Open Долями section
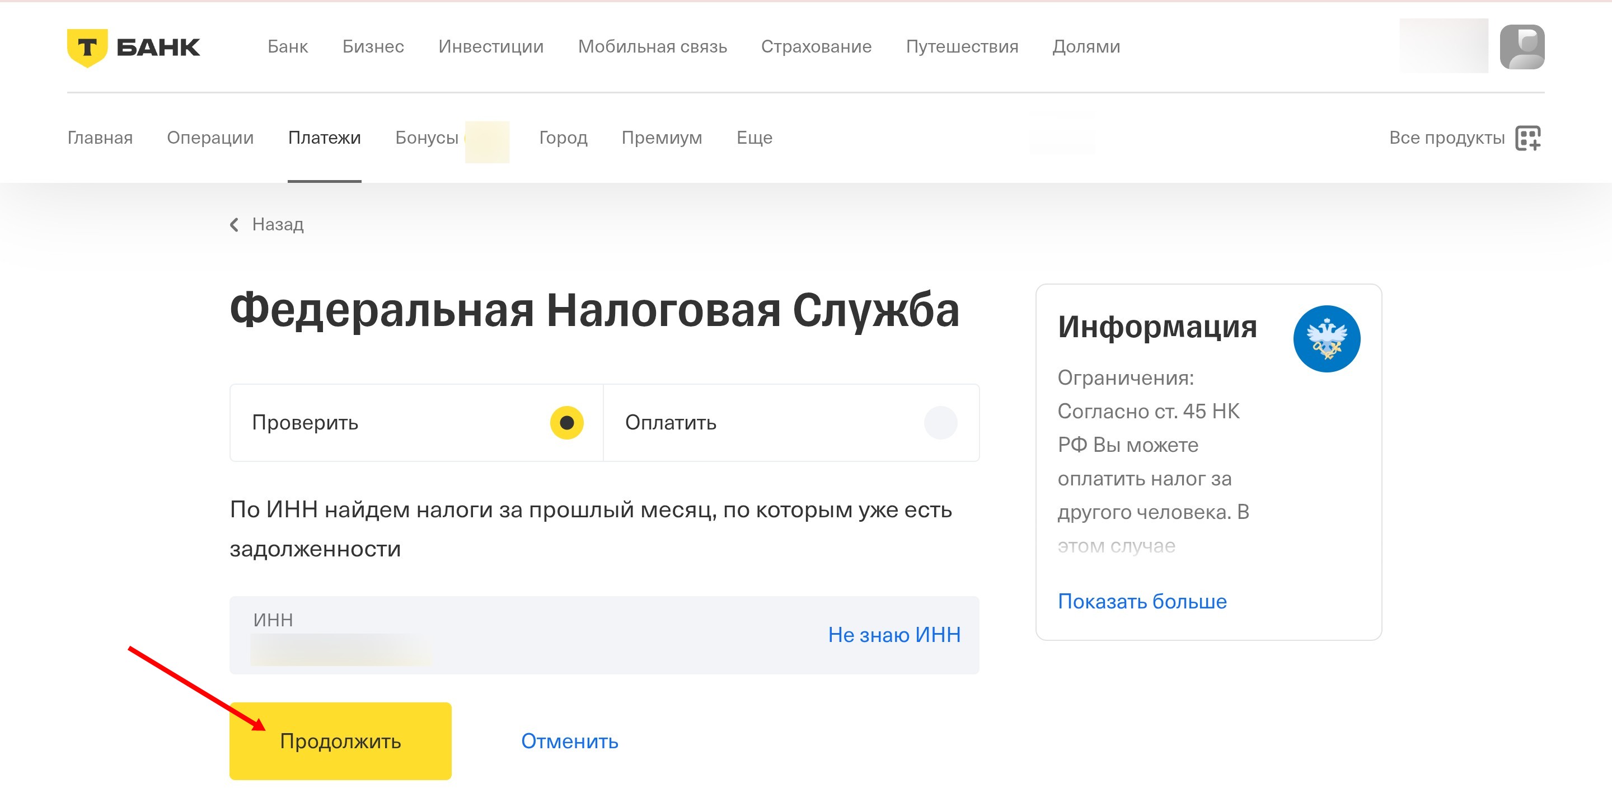This screenshot has width=1612, height=798. click(x=1086, y=46)
